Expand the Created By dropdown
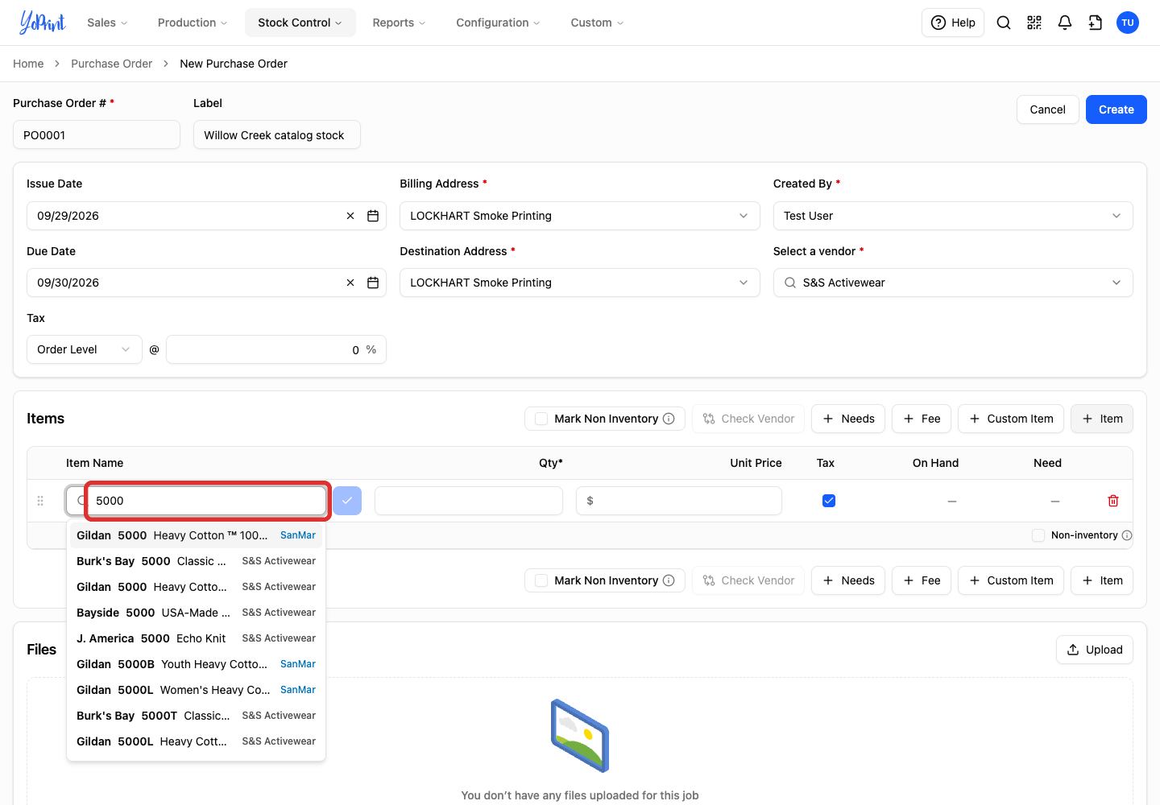 tap(953, 216)
